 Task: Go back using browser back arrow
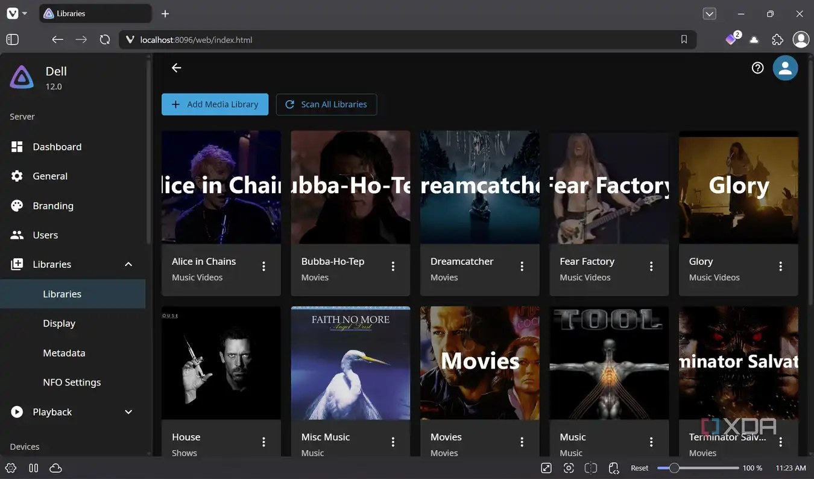57,39
